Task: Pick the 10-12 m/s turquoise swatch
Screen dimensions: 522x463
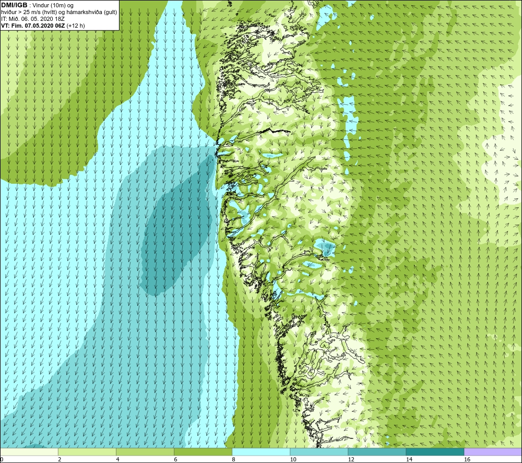Action: (x=319, y=452)
